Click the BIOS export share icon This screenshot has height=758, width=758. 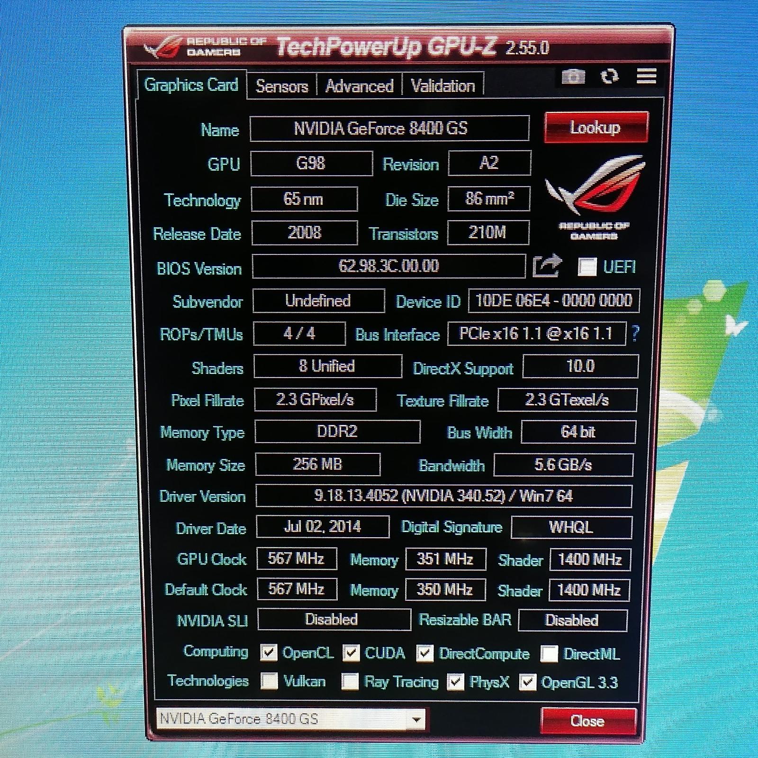coord(547,266)
